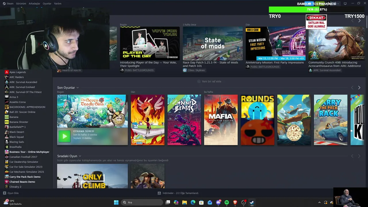Open the weather widget showing 12°C
The width and height of the screenshot is (368, 207).
pyautogui.click(x=12, y=202)
